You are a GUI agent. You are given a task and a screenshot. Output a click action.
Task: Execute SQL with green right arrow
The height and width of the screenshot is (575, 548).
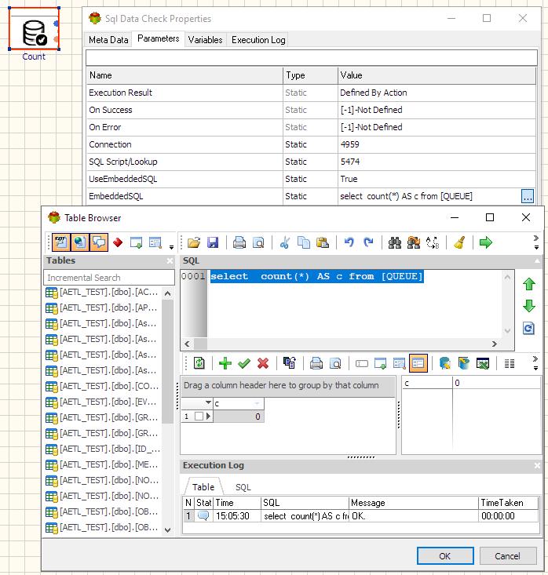click(x=486, y=242)
